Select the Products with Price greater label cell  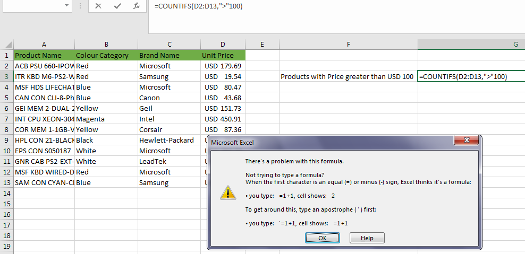[349, 76]
